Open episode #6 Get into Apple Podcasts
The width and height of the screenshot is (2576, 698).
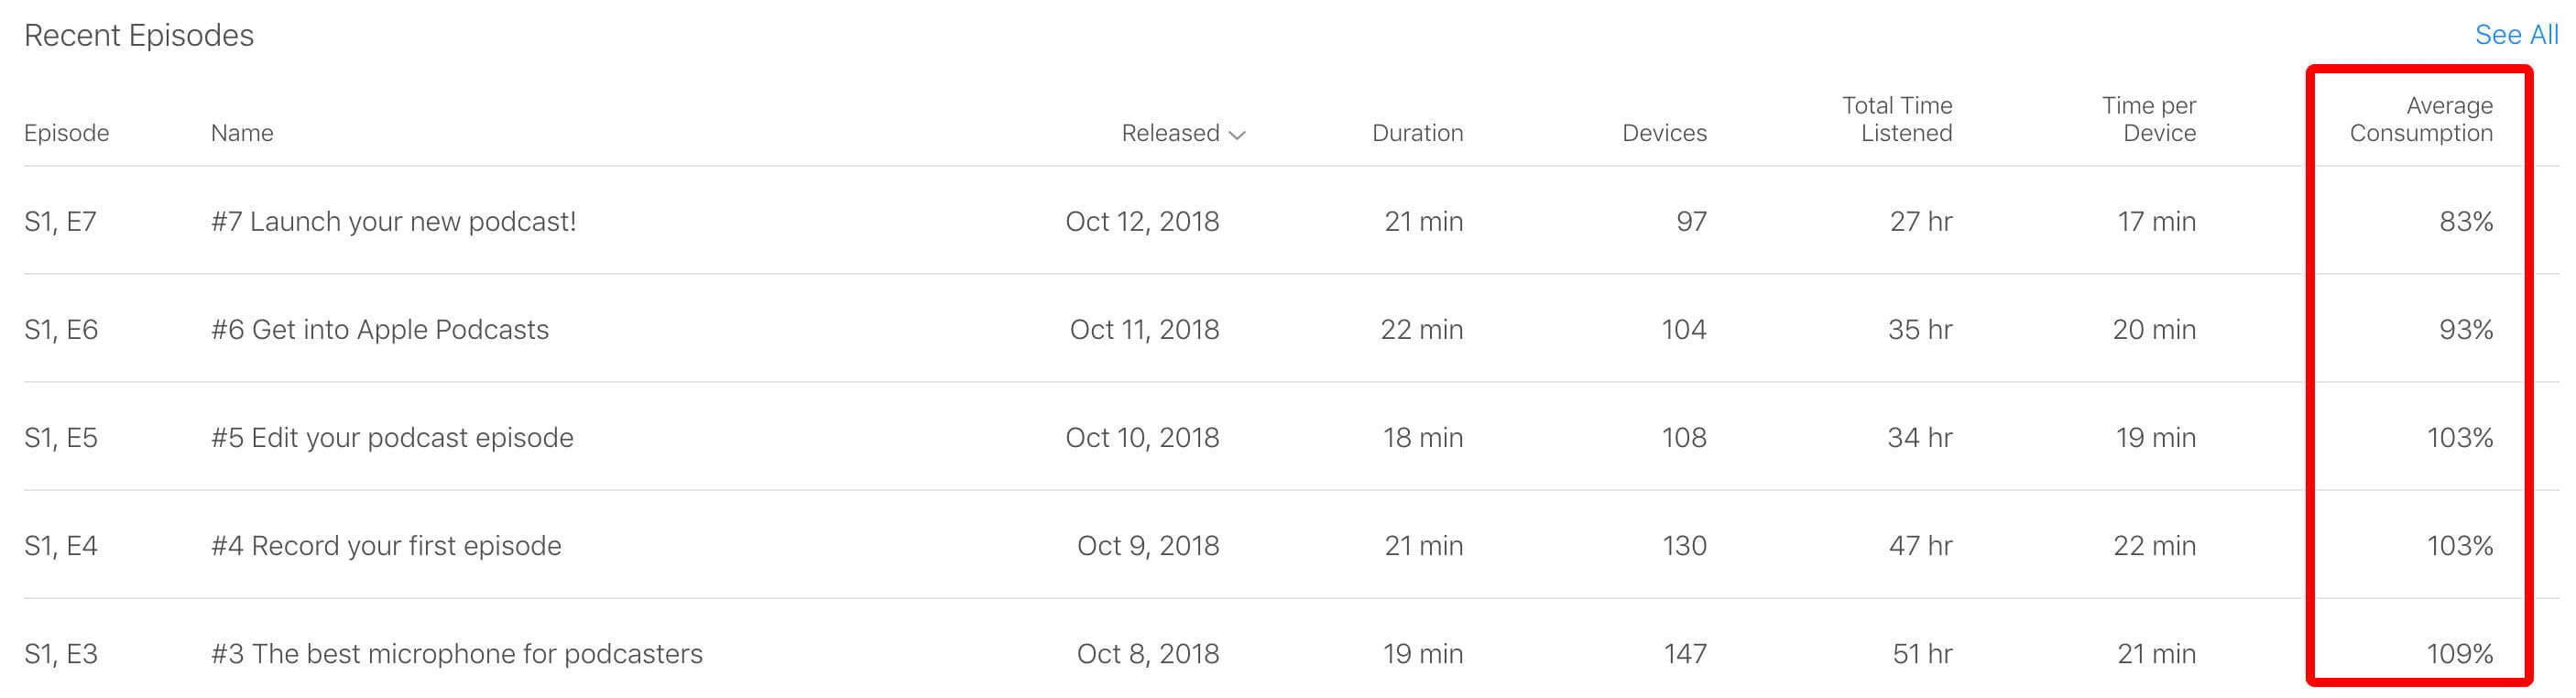pos(380,329)
